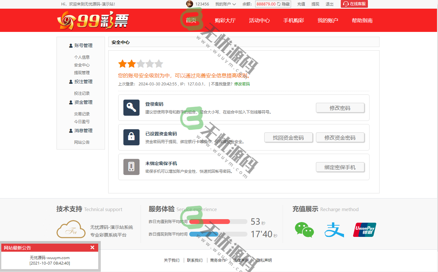The width and height of the screenshot is (438, 272).
Task: Click the phone icon for security binding
Action: tap(131, 167)
